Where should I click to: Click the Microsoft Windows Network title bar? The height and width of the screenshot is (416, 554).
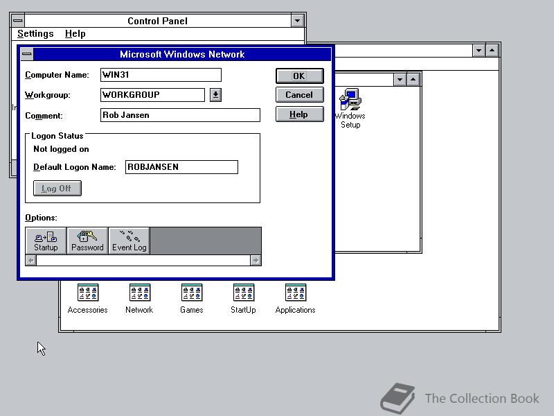pyautogui.click(x=182, y=54)
